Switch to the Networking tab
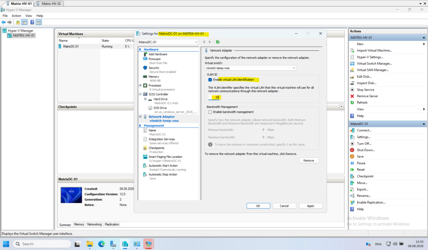The height and width of the screenshot is (250, 428). 94,225
